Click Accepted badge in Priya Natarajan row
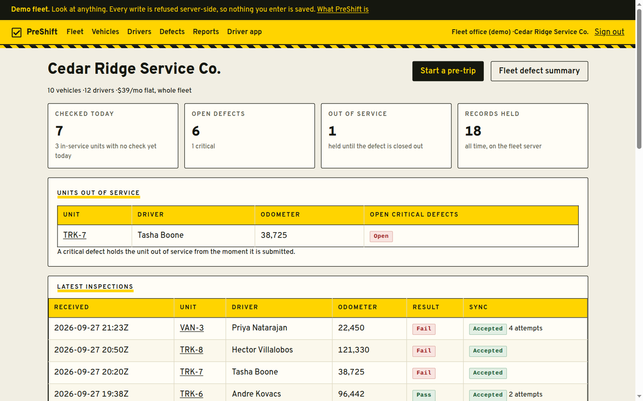The image size is (643, 401). click(x=488, y=329)
